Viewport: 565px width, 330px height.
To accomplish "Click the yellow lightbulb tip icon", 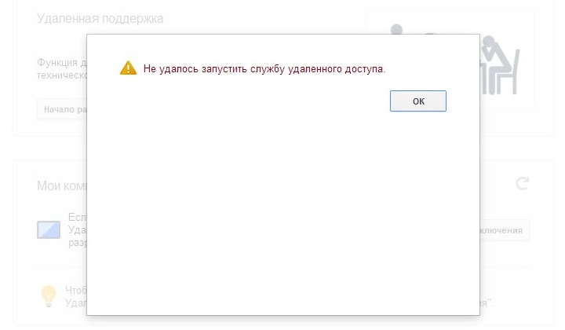I will pos(49,295).
